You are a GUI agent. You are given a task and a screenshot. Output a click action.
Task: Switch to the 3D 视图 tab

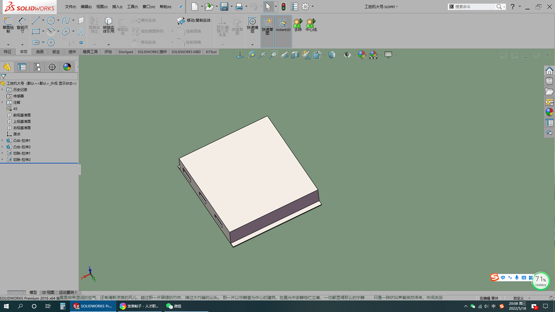coord(48,292)
